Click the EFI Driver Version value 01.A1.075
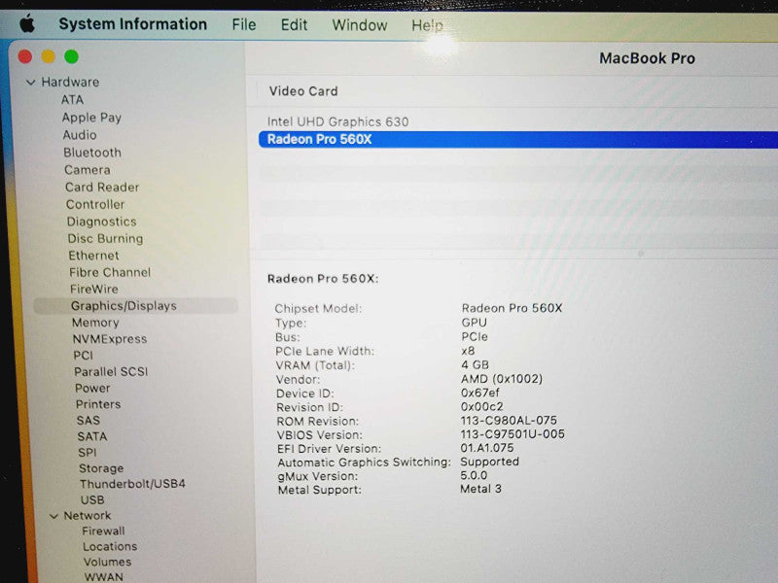 (x=487, y=448)
